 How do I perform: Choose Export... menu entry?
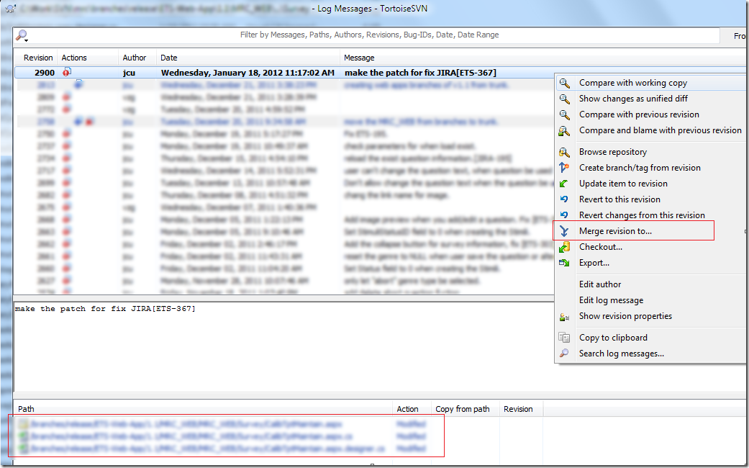[x=594, y=263]
